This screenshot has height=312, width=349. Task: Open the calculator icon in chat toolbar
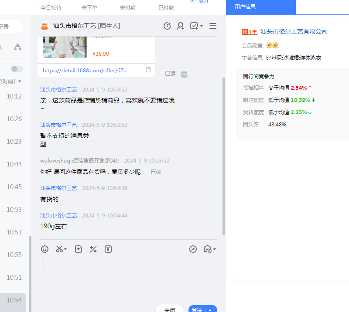pos(93,249)
